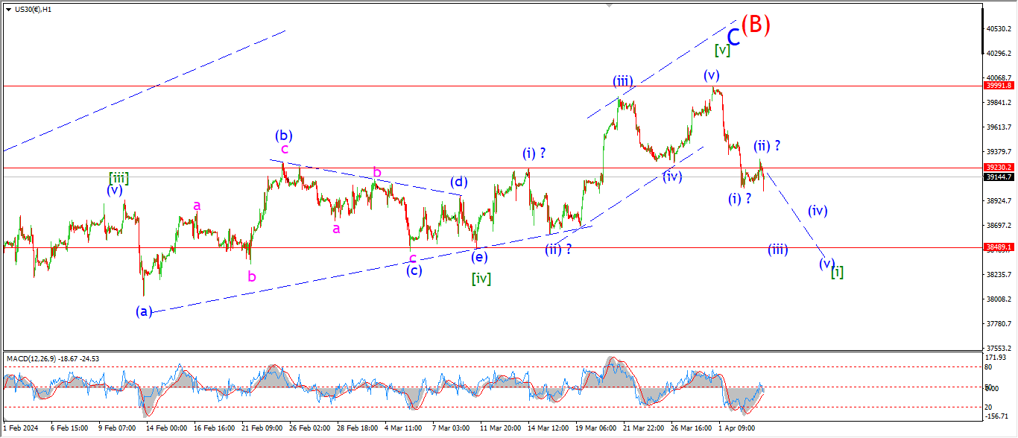Click the 171.93 MACD scale value
The height and width of the screenshot is (438, 1018).
(x=999, y=359)
